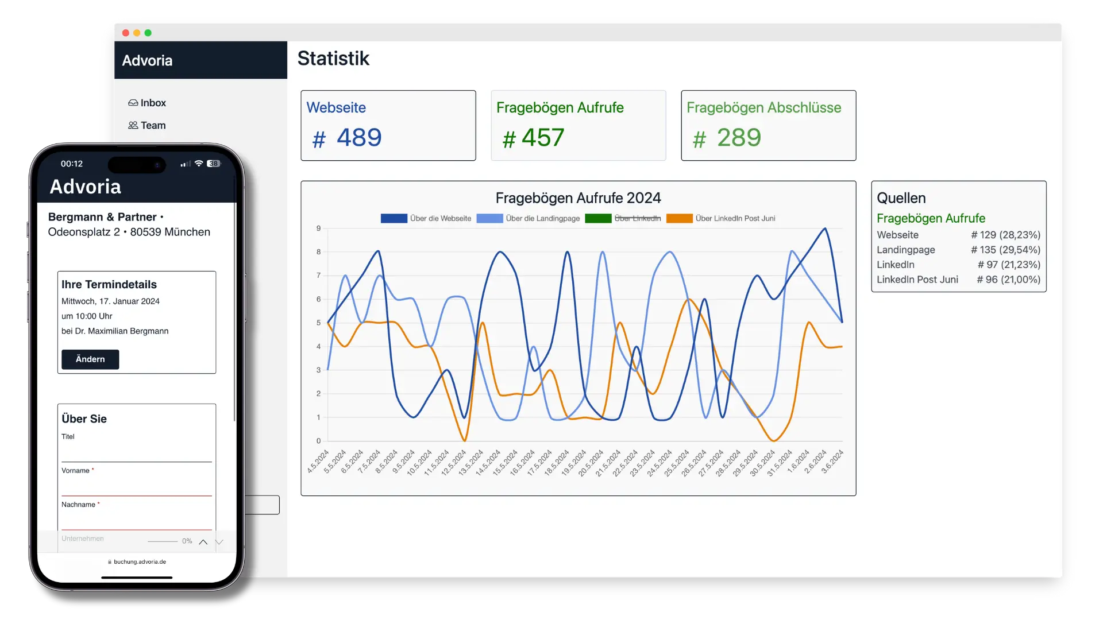Select Webseite source in Quellen panel
This screenshot has width=1103, height=620.
click(898, 235)
